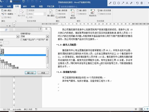Click lightbulb 'Tell me' search box
This screenshot has width=149, height=112.
tap(68, 7)
